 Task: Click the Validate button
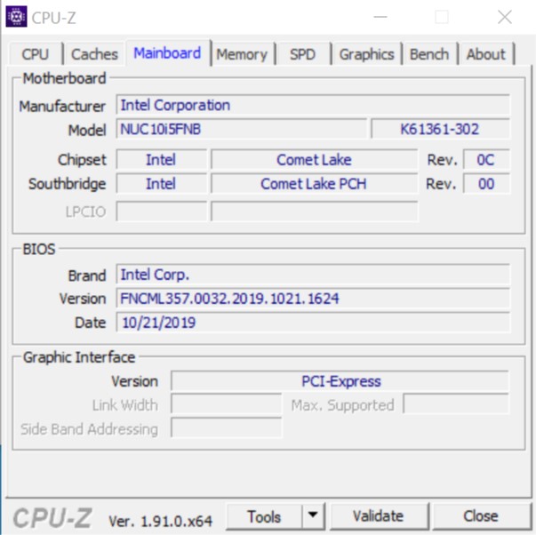379,516
